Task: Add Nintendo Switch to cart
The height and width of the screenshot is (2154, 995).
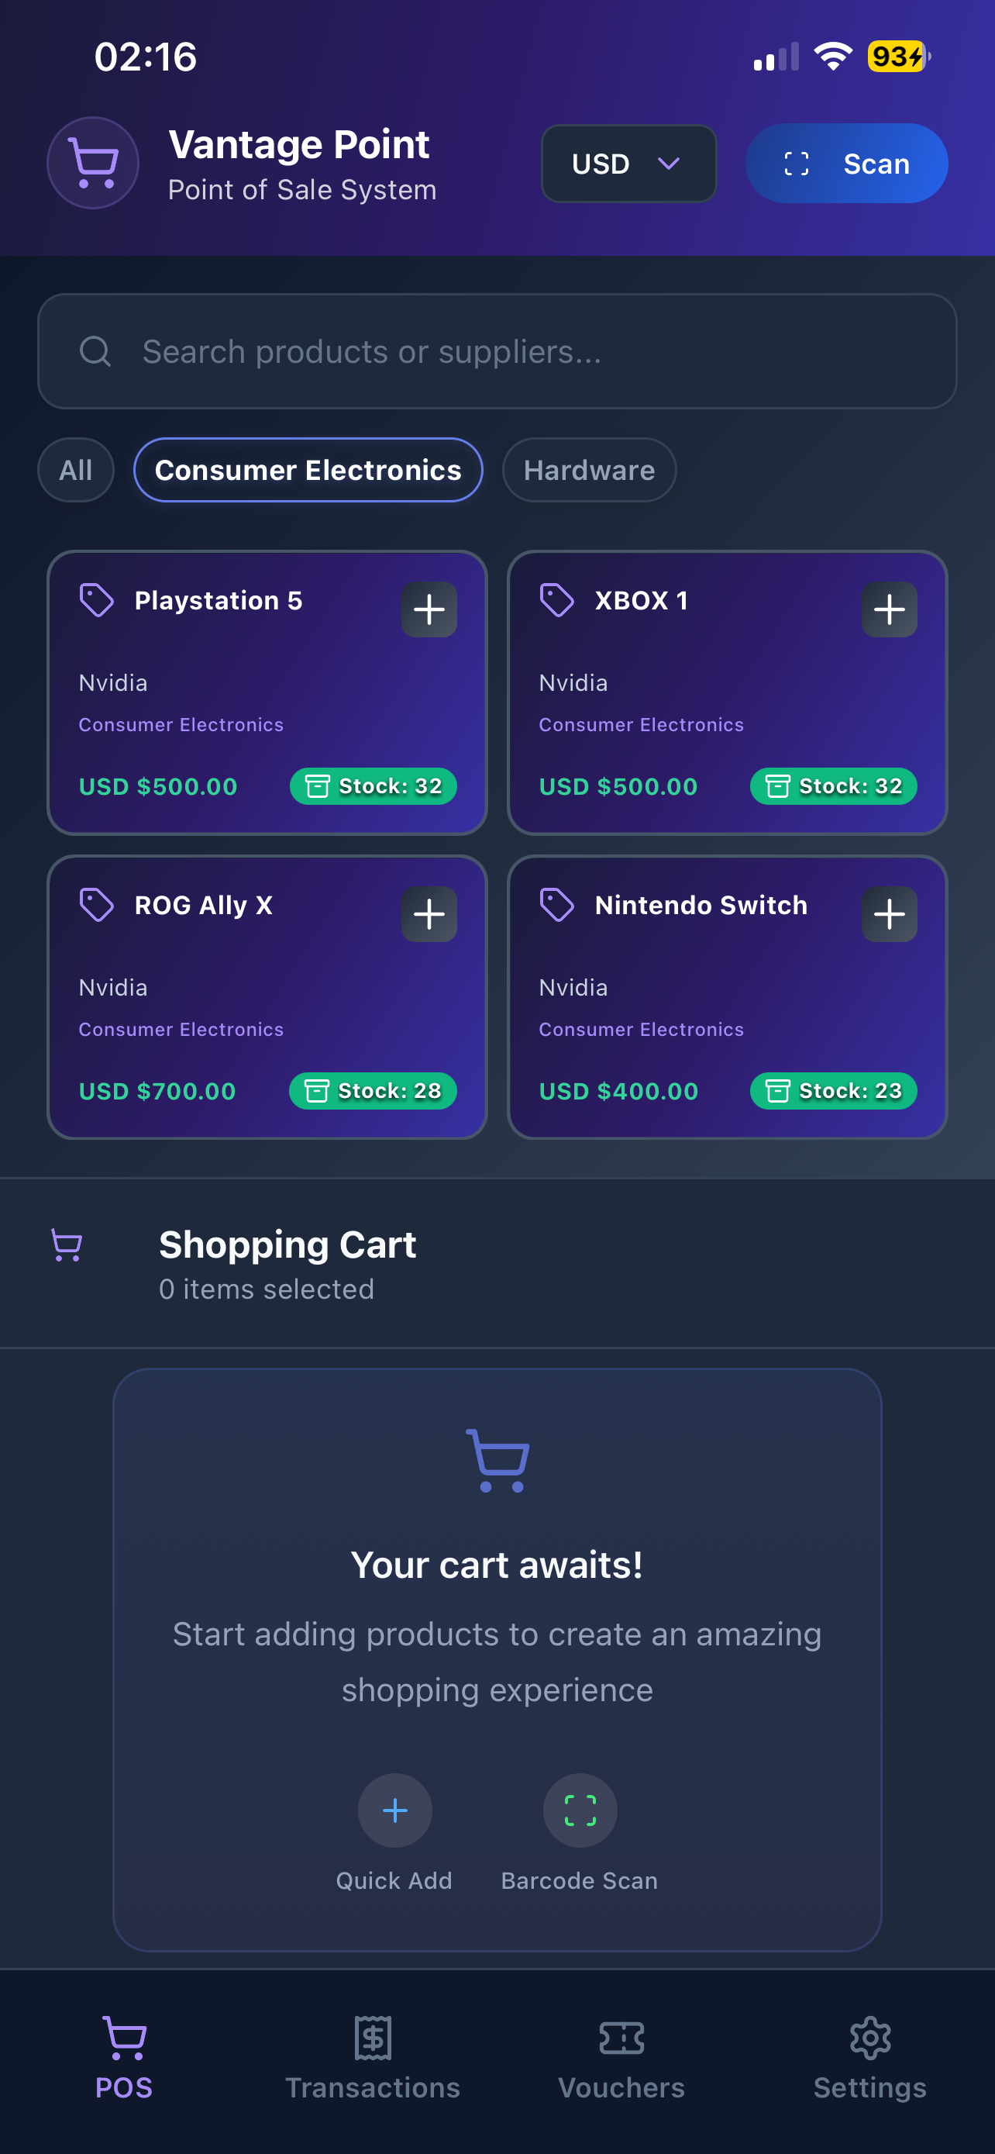Action: click(889, 914)
